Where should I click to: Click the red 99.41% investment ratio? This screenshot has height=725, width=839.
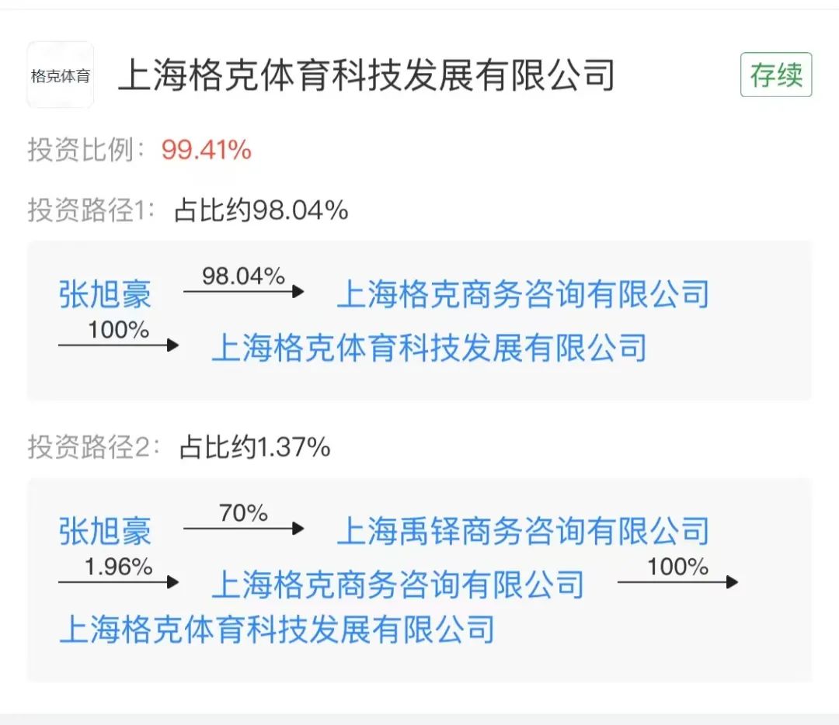[206, 150]
